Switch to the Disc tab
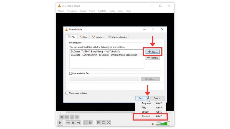This screenshot has height=129, width=230. (x=83, y=37)
